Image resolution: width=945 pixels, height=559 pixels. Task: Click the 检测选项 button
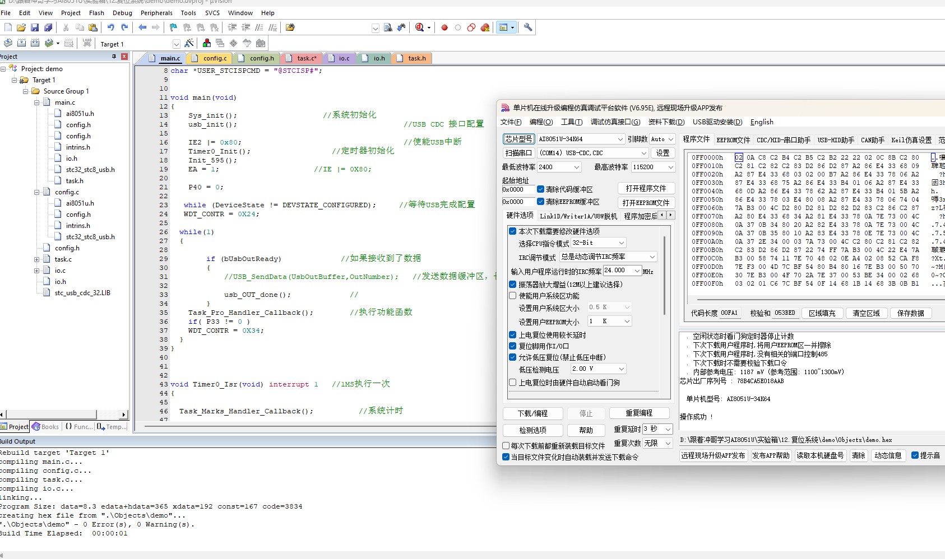coord(532,430)
